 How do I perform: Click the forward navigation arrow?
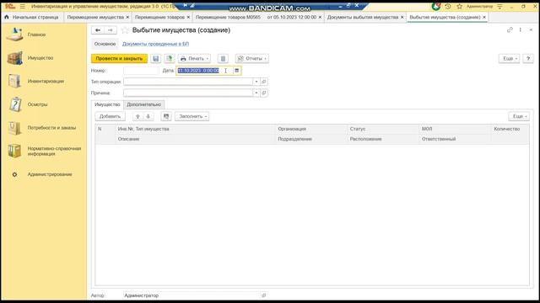(111, 30)
